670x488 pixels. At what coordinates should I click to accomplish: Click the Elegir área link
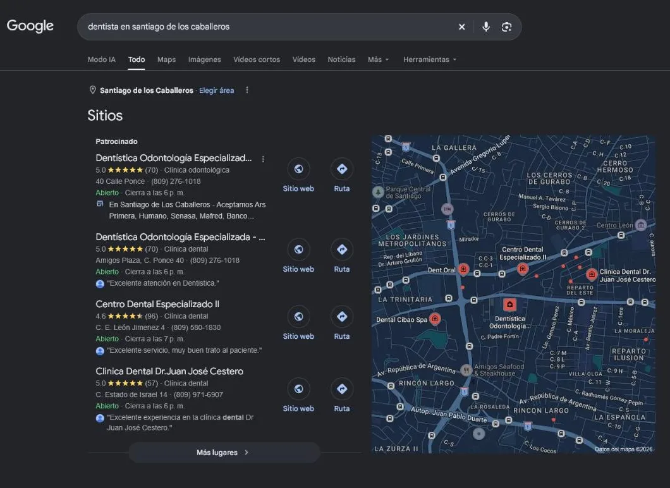(x=216, y=90)
